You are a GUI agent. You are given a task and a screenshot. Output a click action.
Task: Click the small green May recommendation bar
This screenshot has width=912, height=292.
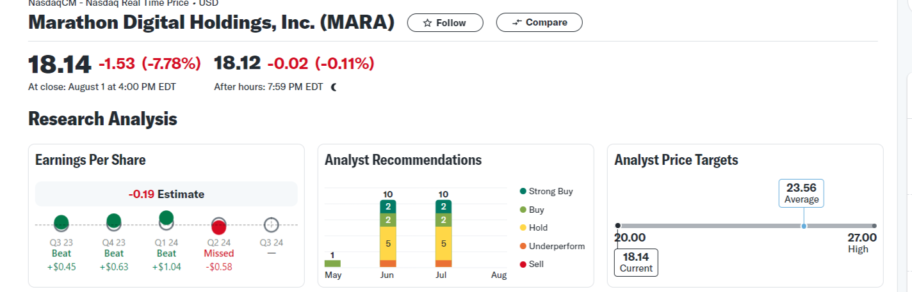click(x=332, y=263)
